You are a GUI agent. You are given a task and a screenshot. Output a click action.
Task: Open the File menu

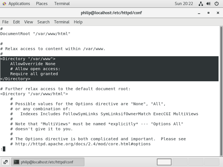click(x=5, y=22)
